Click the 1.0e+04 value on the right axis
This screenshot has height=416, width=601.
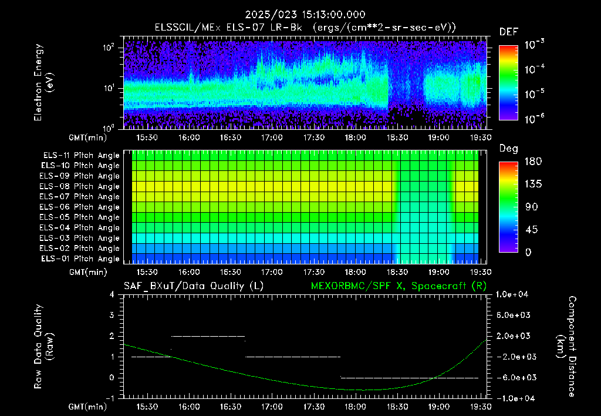coord(512,294)
